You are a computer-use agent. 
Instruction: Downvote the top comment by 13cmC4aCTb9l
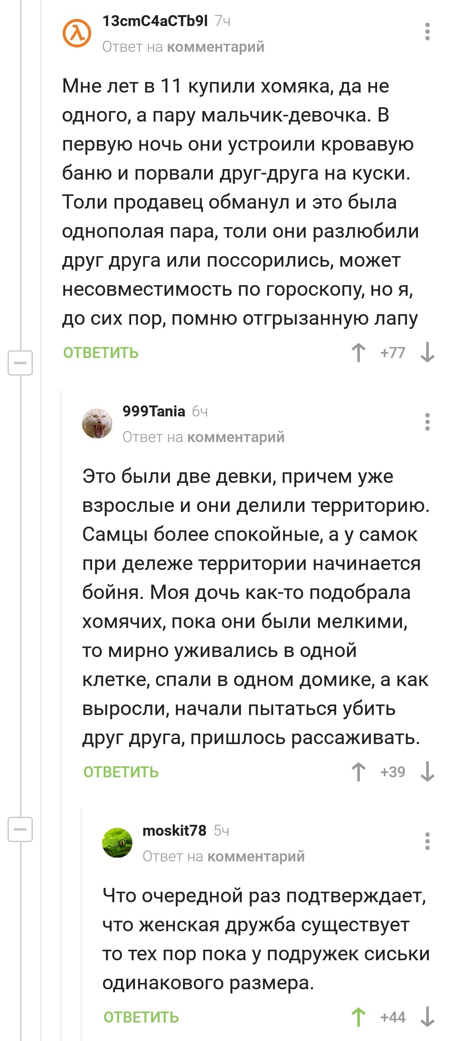click(427, 353)
